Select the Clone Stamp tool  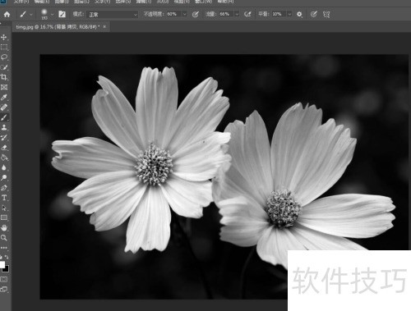[x=4, y=127]
